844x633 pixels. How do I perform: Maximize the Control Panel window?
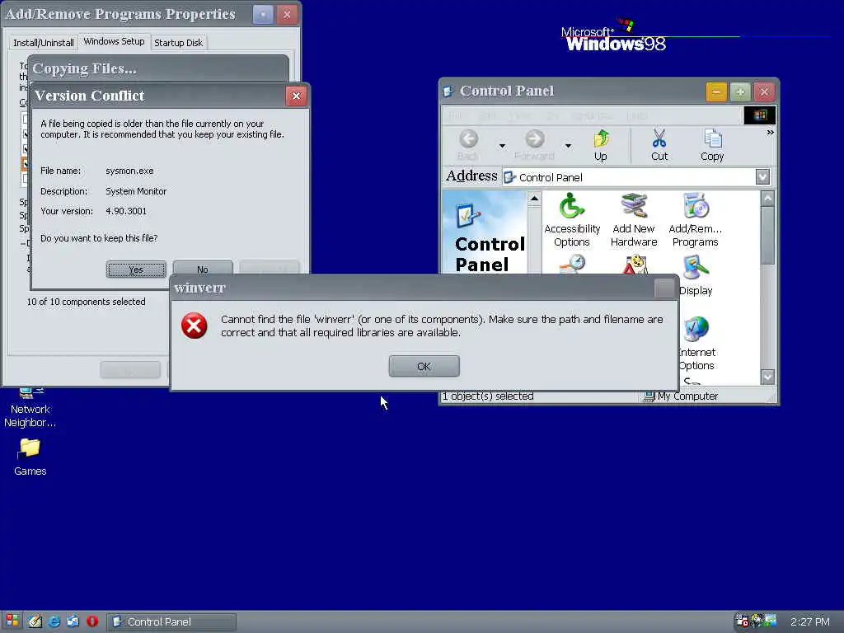740,92
